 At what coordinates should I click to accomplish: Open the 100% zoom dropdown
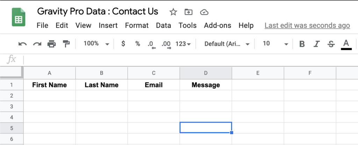click(96, 44)
